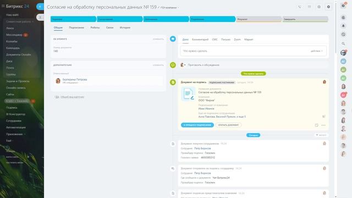Viewport: 352px width, 198px height.
Task: Open Подпись in left menu
Action: 12,108
